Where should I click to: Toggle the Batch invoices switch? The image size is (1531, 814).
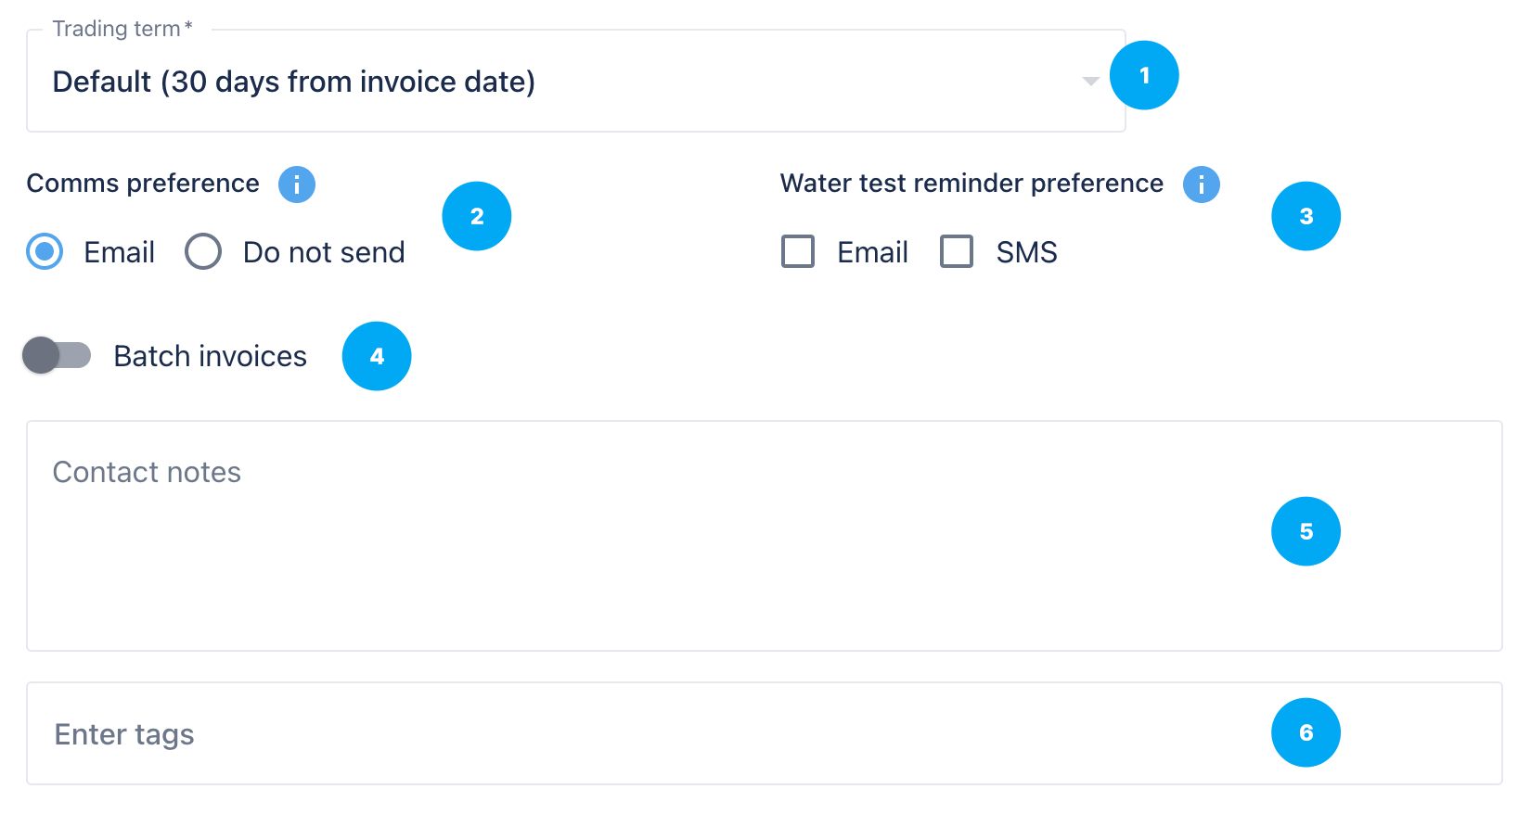57,356
